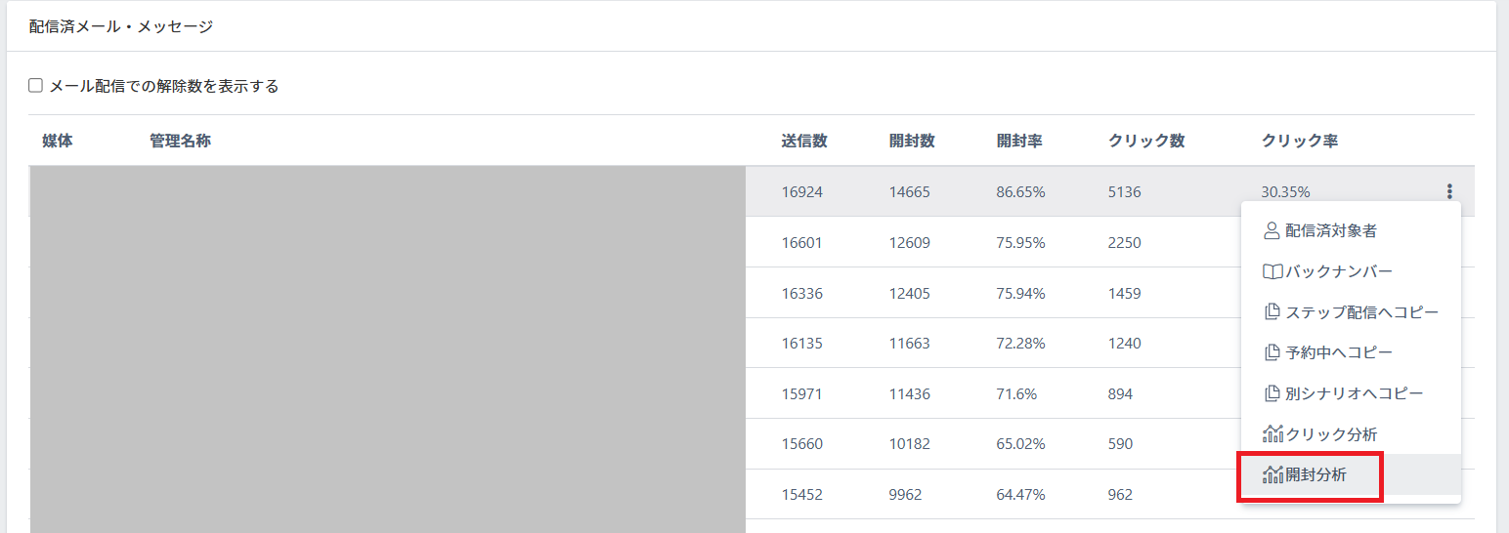
Task: Click the 30.35% click rate cell
Action: coord(1285,191)
